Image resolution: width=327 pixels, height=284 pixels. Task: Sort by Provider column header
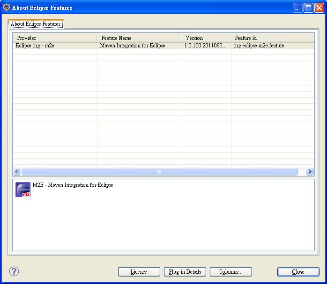pyautogui.click(x=55, y=38)
